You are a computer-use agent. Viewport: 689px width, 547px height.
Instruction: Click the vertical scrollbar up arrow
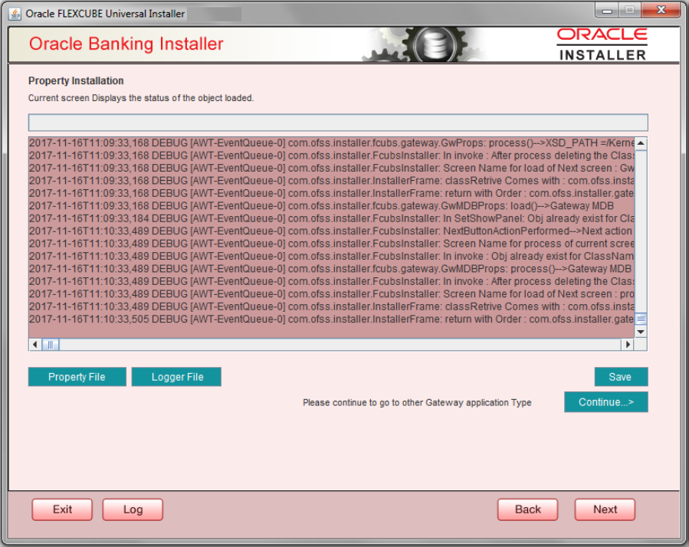coord(641,142)
